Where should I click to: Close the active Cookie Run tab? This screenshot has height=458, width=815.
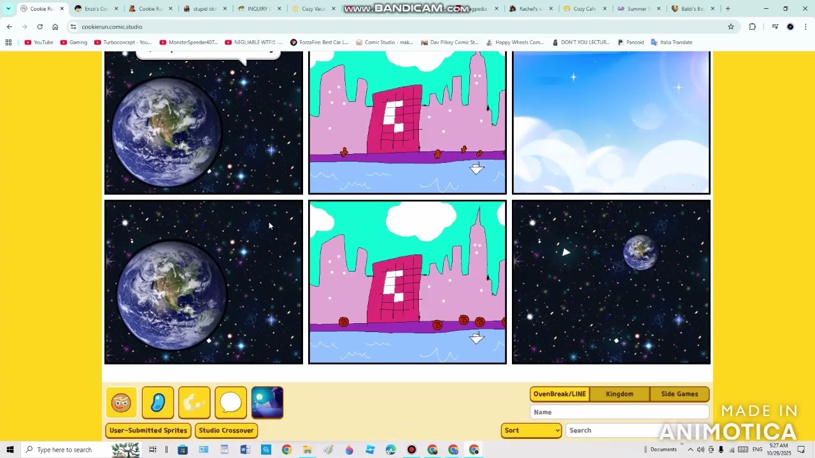62,9
